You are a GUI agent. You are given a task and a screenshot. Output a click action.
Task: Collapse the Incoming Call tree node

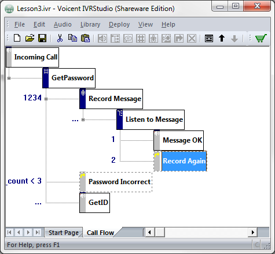click(x=9, y=78)
